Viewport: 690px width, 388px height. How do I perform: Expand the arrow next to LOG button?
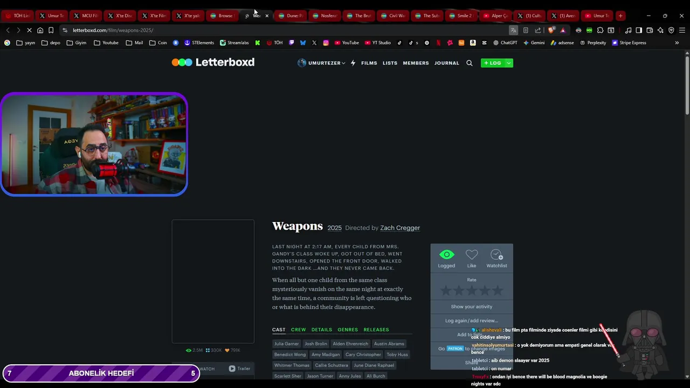click(508, 63)
